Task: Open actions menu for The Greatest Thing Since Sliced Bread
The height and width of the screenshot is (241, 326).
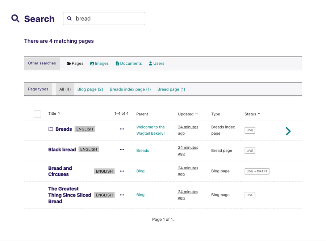Action: (x=122, y=195)
